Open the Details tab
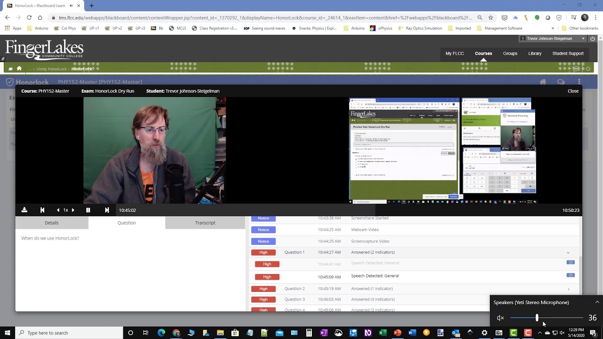The width and height of the screenshot is (603, 339). pyautogui.click(x=52, y=223)
